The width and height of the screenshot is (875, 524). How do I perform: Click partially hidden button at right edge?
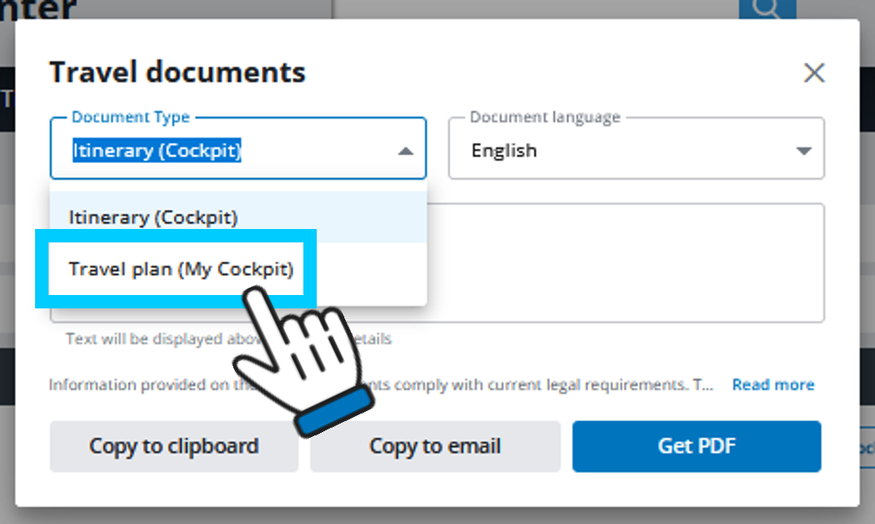point(867,446)
